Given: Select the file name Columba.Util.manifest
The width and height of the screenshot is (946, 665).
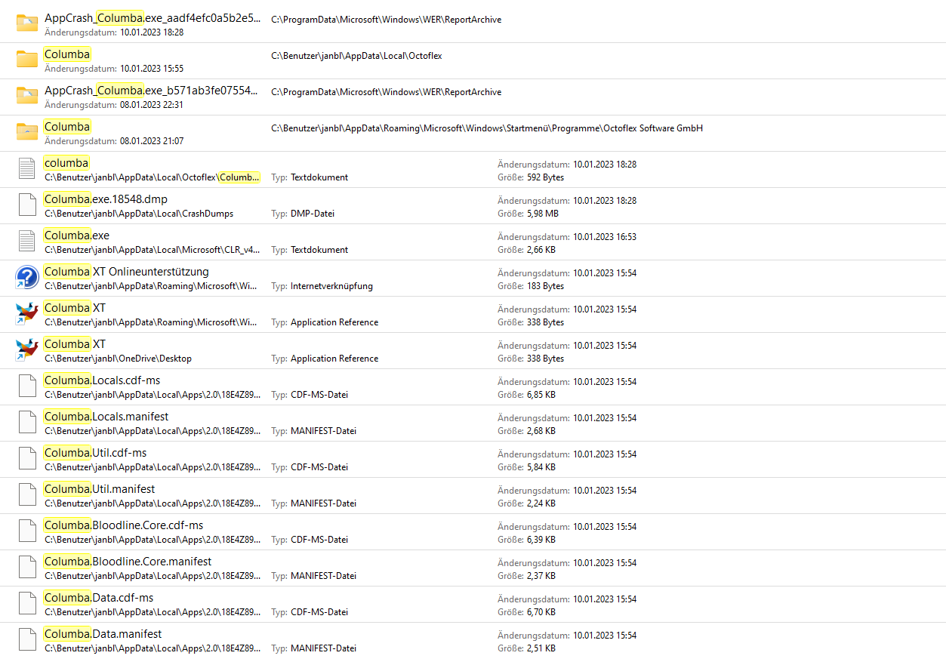Looking at the screenshot, I should pyautogui.click(x=100, y=489).
